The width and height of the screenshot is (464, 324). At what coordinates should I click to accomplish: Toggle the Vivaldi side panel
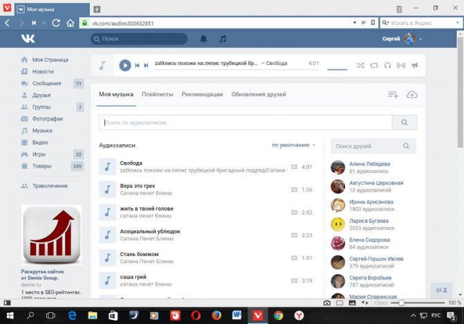tap(7, 303)
